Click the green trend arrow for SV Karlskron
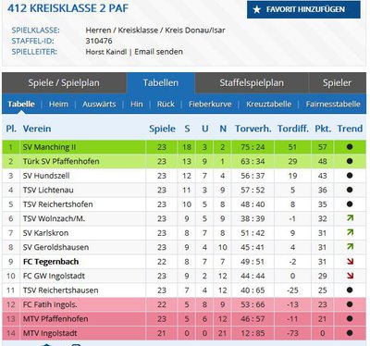The image size is (370, 346). click(350, 232)
